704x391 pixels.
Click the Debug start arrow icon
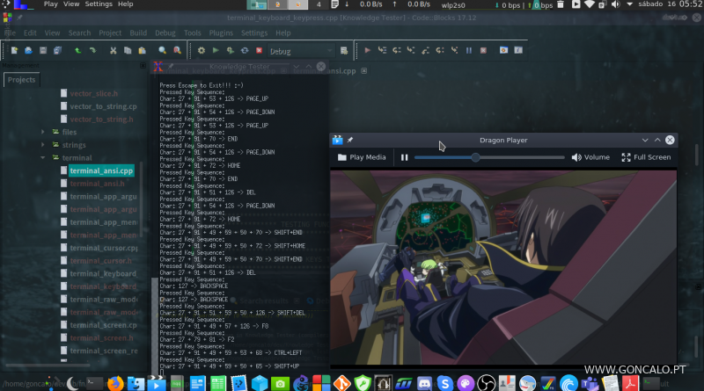coord(368,51)
